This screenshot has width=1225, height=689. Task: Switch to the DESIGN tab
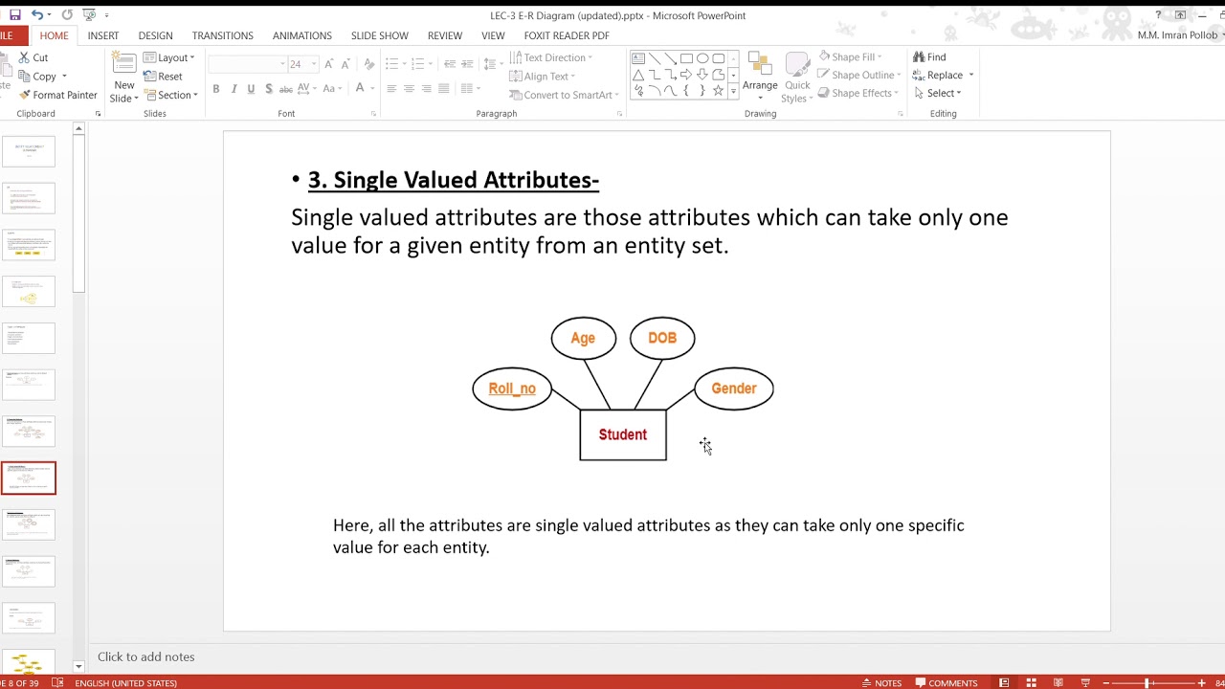tap(155, 35)
